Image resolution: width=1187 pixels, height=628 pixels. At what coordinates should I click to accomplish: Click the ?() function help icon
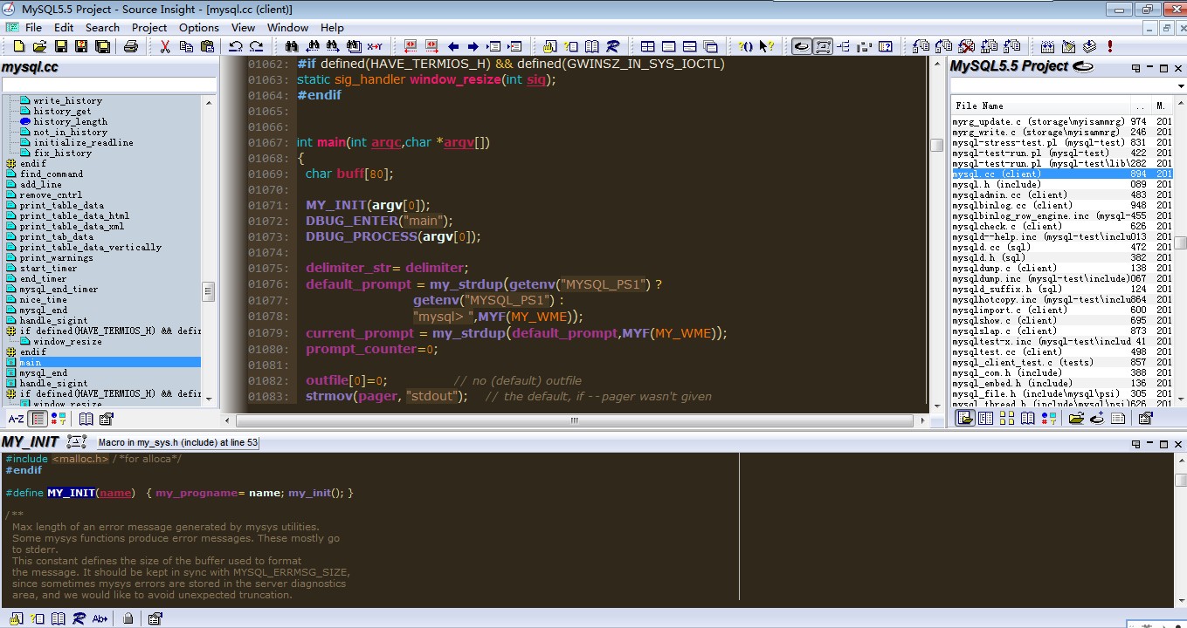746,46
